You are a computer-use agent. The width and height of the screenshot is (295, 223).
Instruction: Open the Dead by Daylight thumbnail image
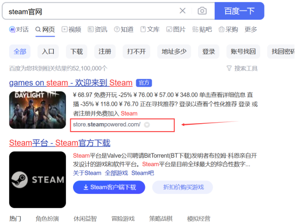[x=37, y=110]
